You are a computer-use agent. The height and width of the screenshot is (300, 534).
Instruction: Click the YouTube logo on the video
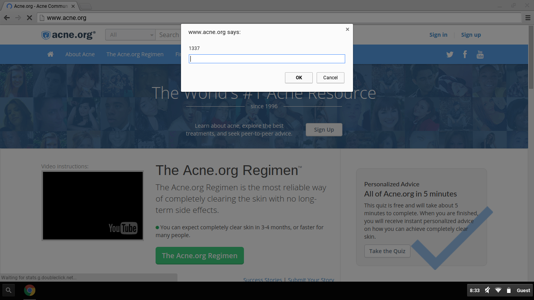[x=123, y=228]
